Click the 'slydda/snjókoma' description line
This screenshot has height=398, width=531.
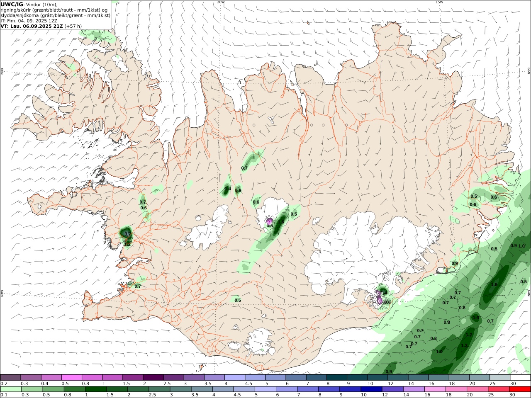click(55, 15)
